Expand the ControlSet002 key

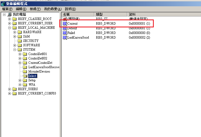pyautogui.click(x=20, y=58)
